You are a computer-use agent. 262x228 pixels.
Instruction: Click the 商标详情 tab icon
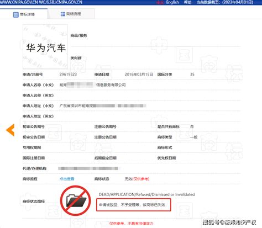16,14
